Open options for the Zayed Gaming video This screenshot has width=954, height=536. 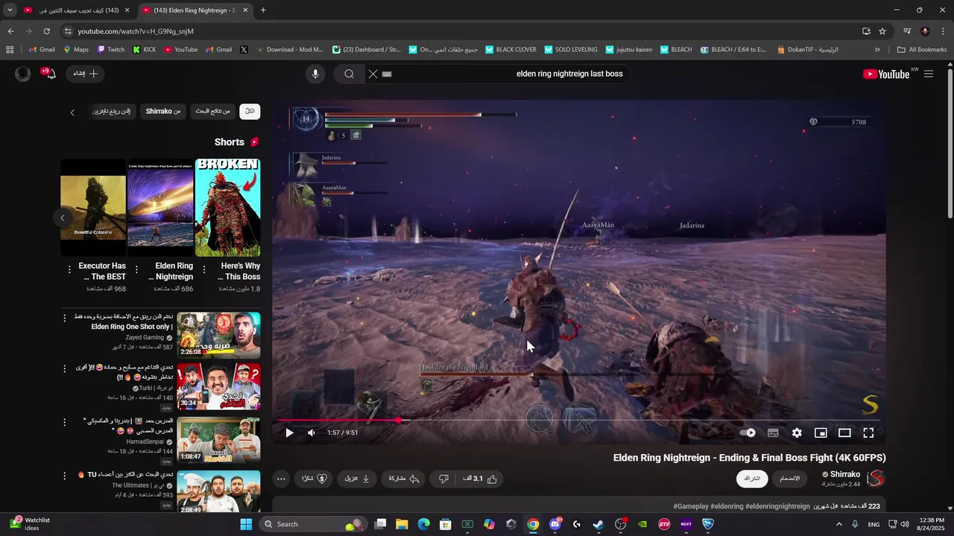[65, 319]
